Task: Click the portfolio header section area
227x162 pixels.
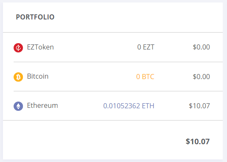Action: (113, 17)
